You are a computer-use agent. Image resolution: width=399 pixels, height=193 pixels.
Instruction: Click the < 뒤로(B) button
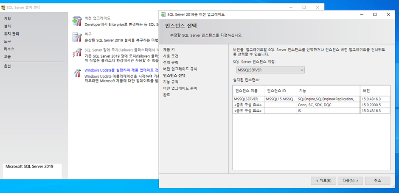pos(323,181)
